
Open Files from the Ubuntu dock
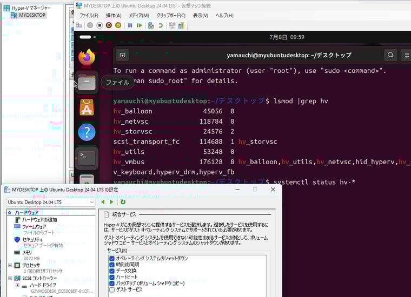point(87,82)
